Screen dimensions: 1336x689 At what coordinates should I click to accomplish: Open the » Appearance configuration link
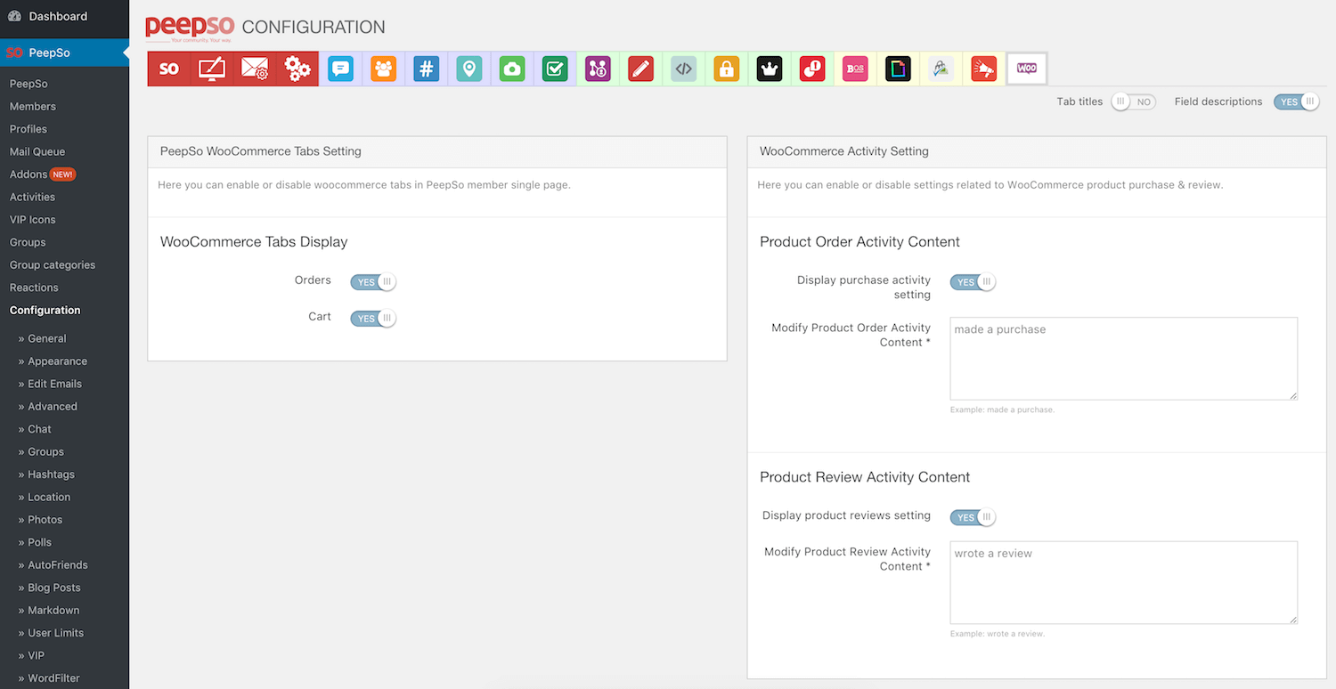(x=53, y=361)
